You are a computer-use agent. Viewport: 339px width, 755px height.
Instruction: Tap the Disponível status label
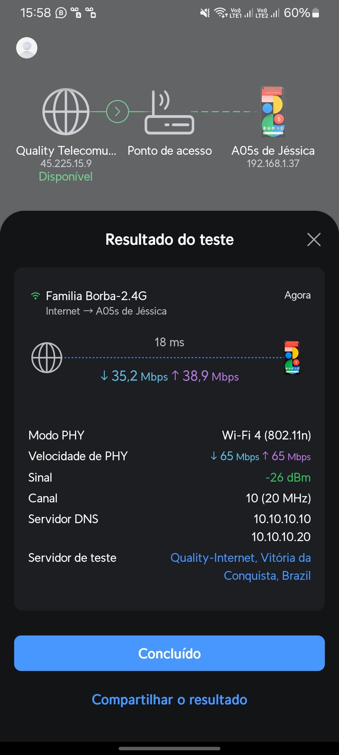point(66,176)
